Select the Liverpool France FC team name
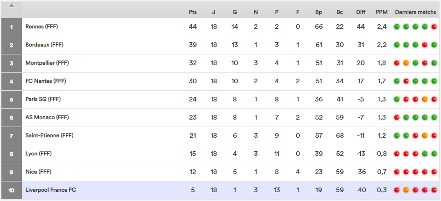Image resolution: width=441 pixels, height=201 pixels. [x=50, y=190]
